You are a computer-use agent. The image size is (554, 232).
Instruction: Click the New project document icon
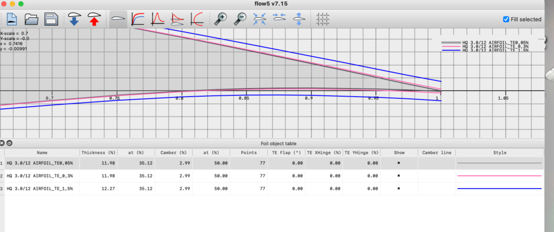coord(12,19)
